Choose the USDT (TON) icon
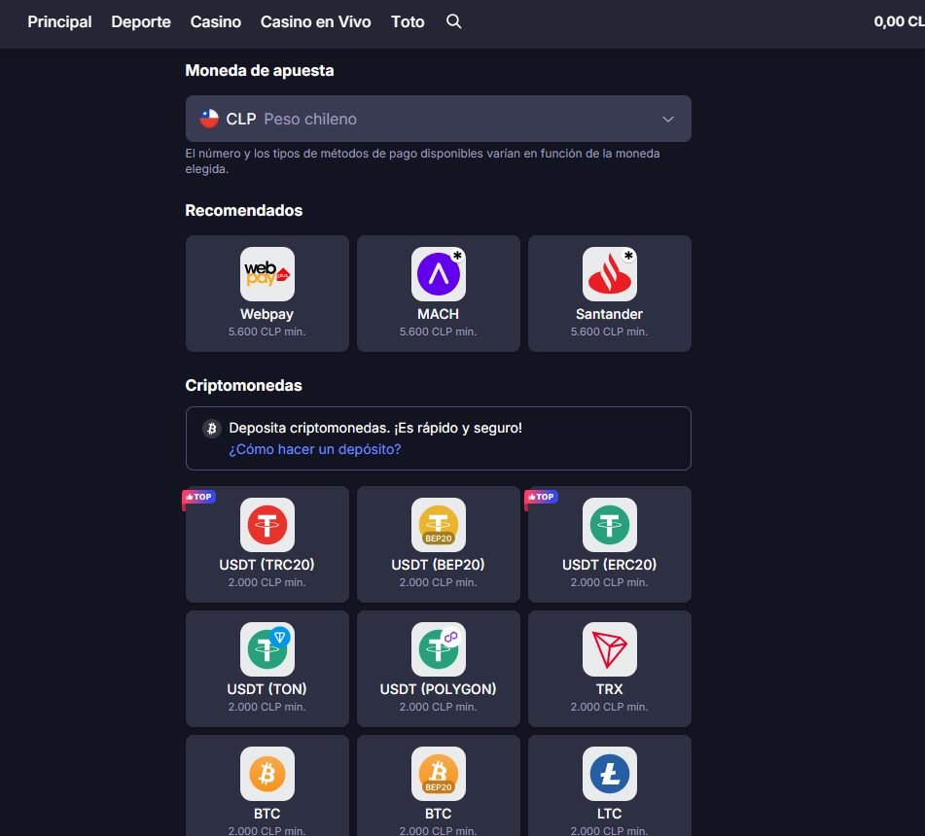The image size is (925, 836). [x=267, y=649]
